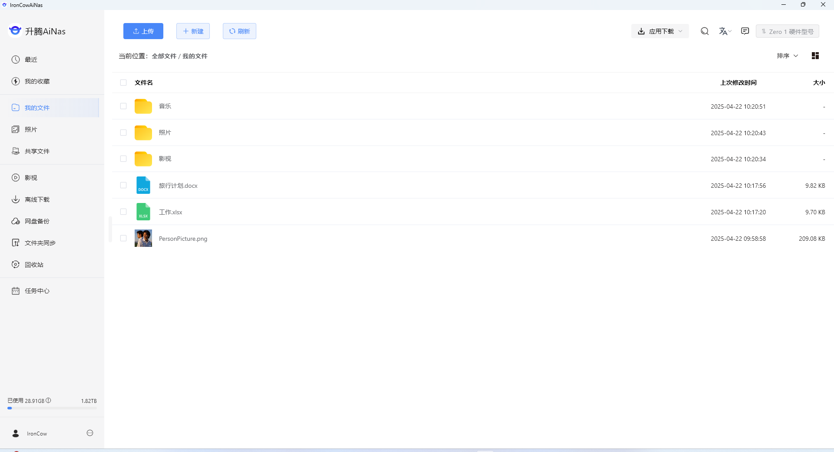Click the search magnifier icon

pos(705,31)
